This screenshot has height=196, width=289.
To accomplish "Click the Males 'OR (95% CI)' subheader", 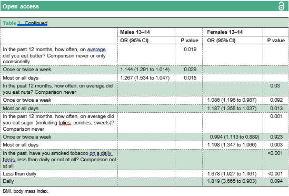I will [x=134, y=40].
